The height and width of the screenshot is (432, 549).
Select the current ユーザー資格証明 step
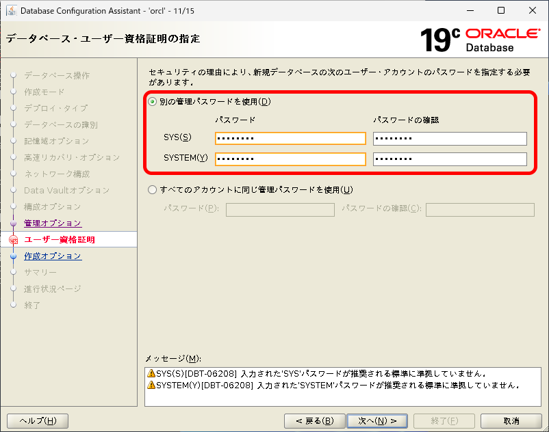click(59, 240)
